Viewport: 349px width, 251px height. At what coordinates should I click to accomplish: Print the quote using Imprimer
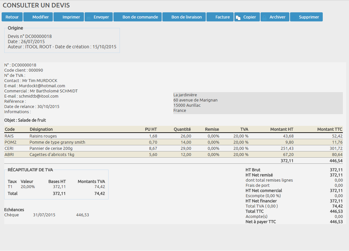[68, 17]
